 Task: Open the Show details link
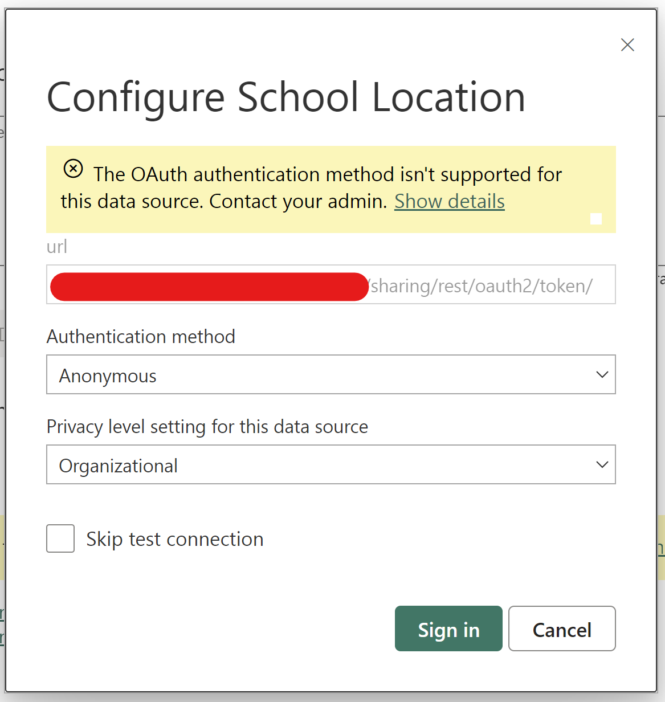(450, 201)
